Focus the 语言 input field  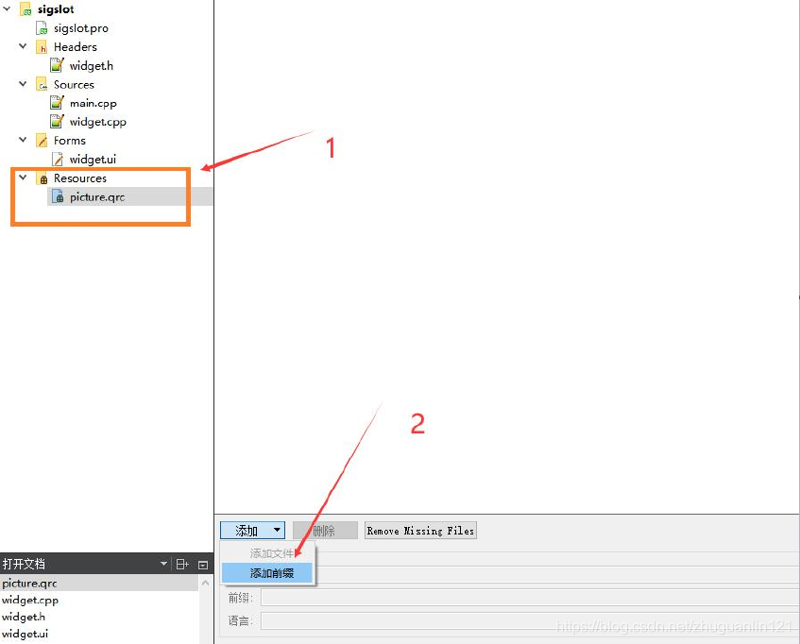(530, 621)
